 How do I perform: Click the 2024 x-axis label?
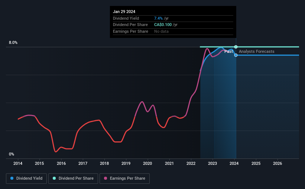[x=234, y=163]
